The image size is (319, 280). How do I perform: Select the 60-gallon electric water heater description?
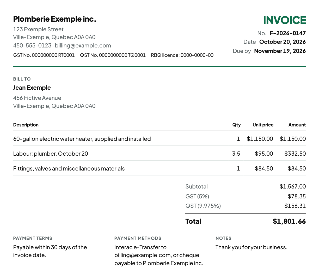click(x=82, y=139)
